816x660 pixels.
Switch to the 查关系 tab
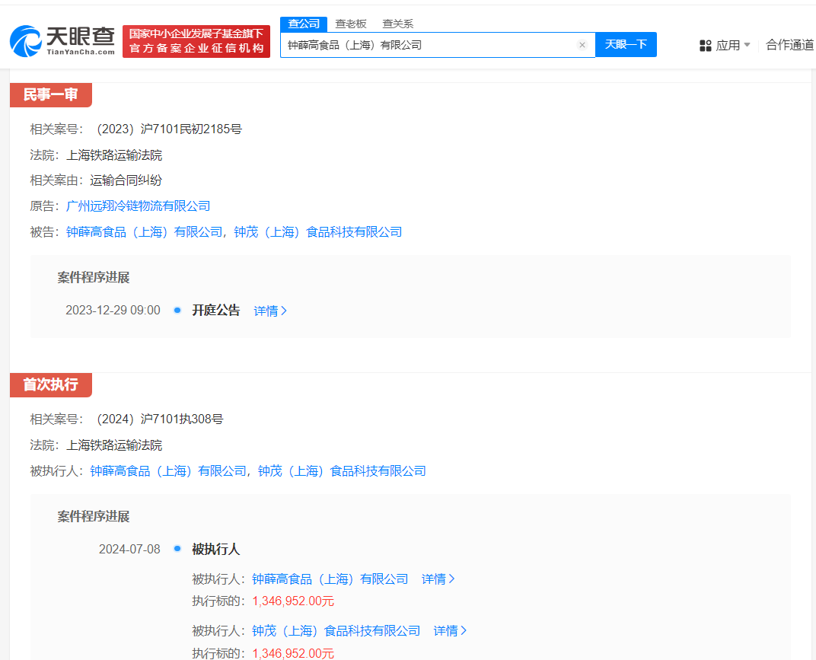[x=397, y=24]
